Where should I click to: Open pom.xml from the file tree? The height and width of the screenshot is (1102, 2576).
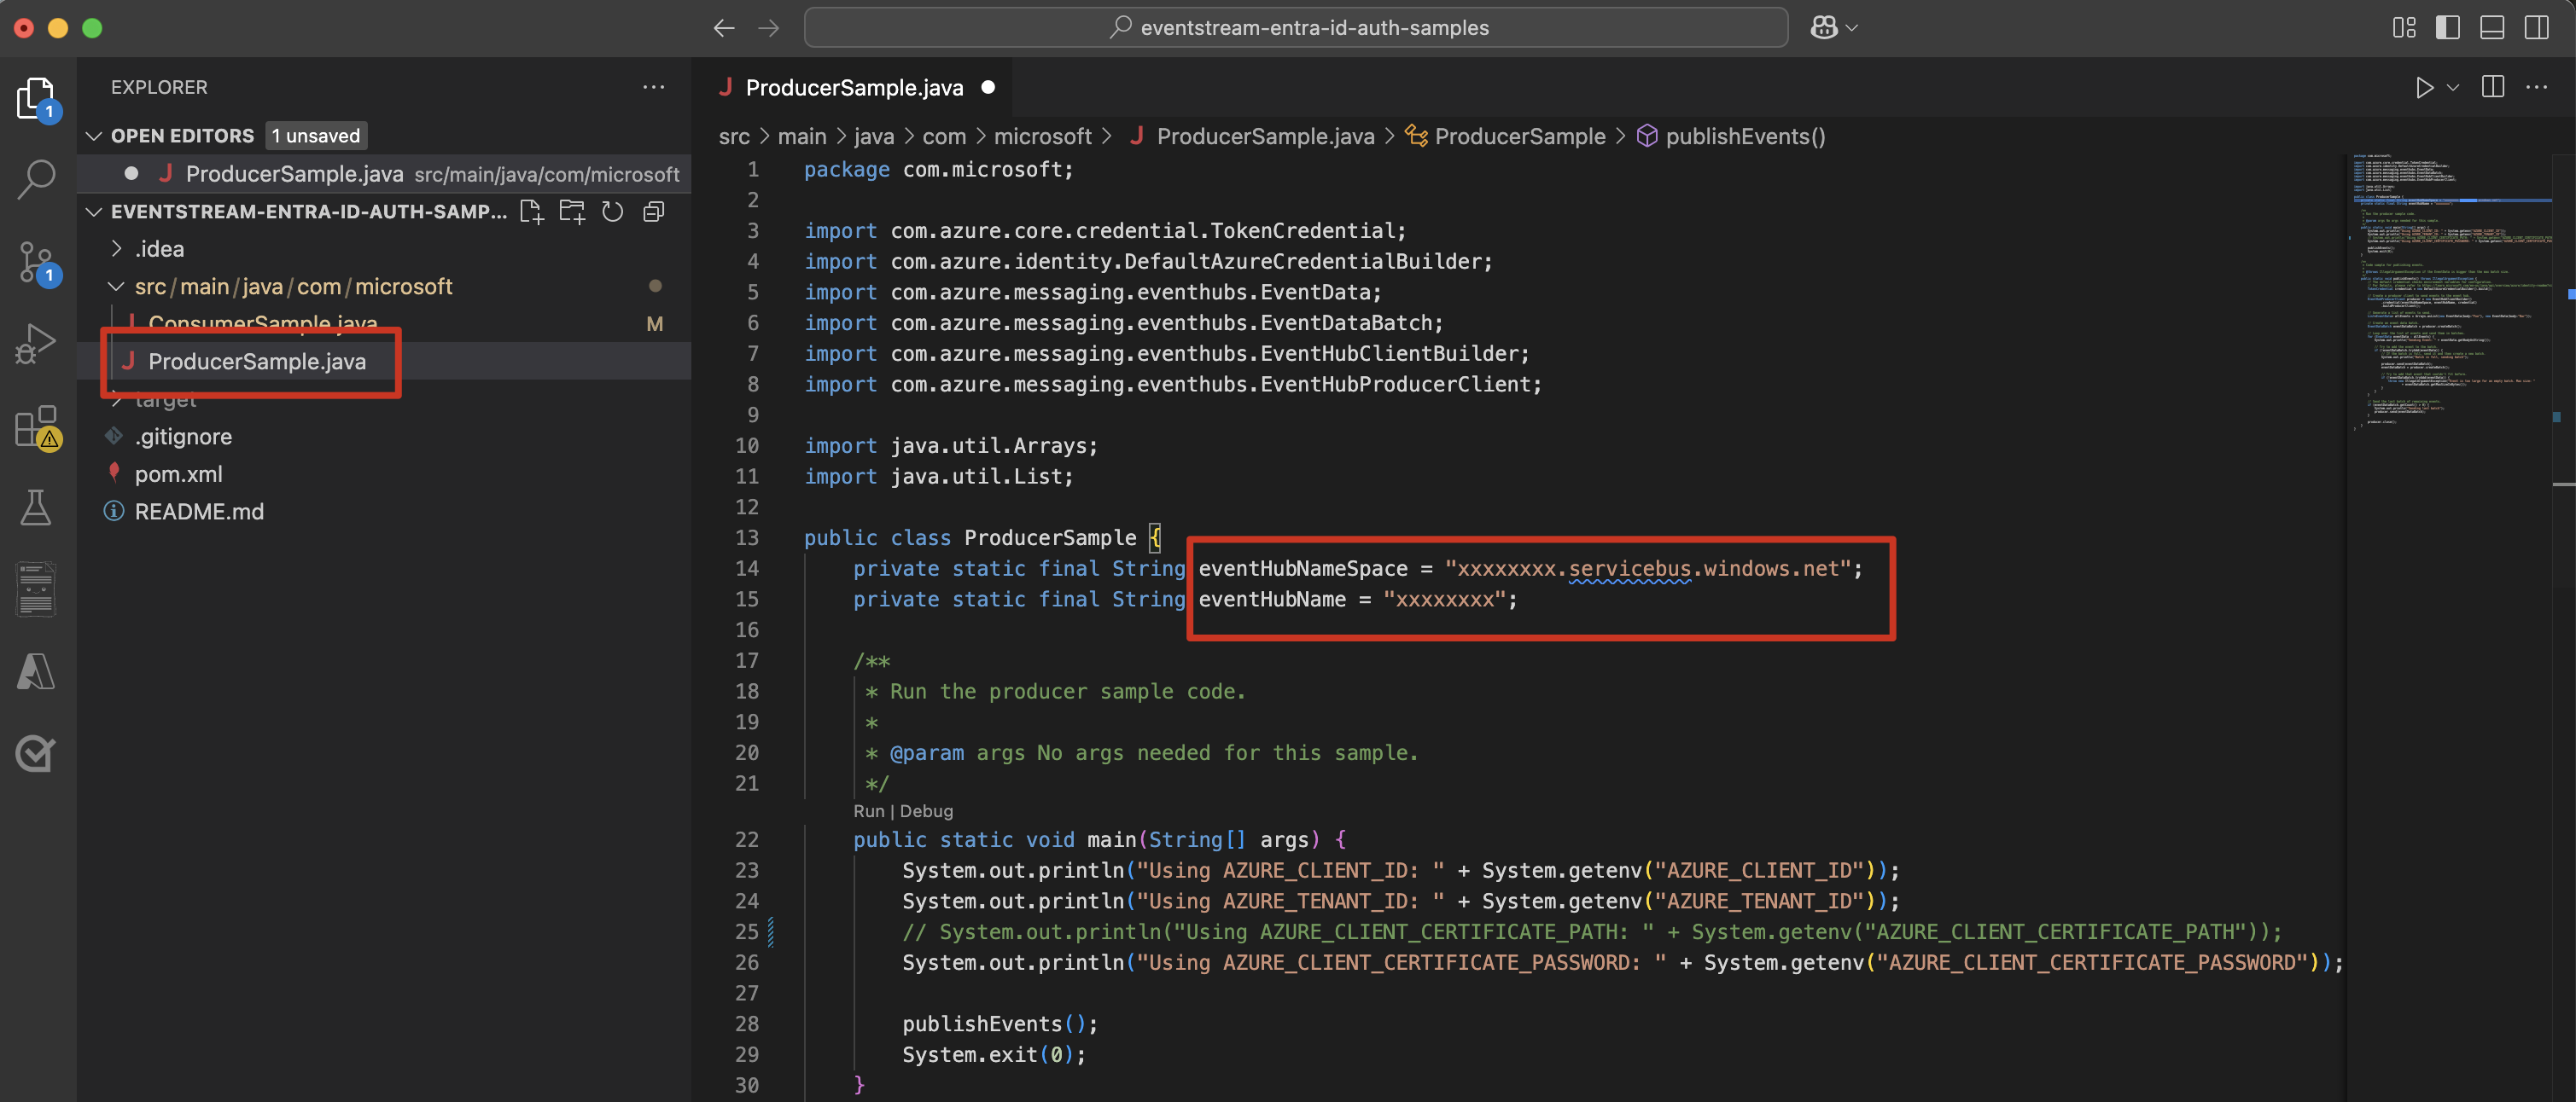[178, 474]
